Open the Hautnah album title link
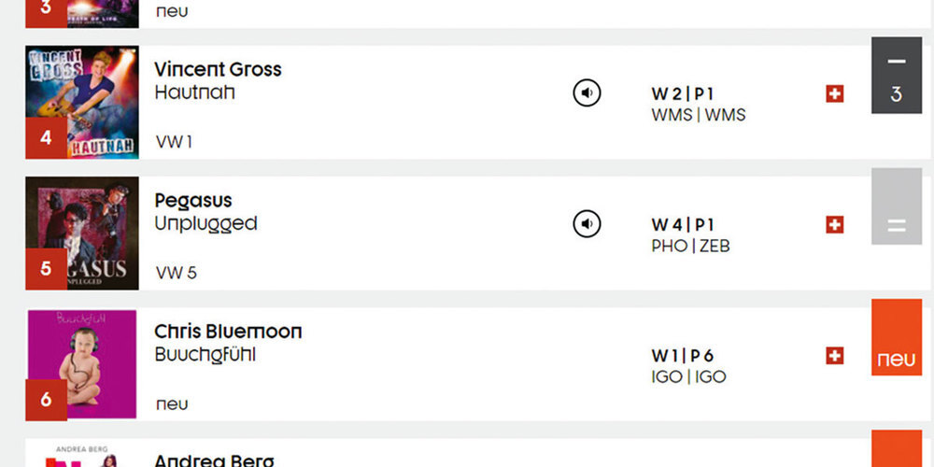The width and height of the screenshot is (934, 467). (195, 92)
